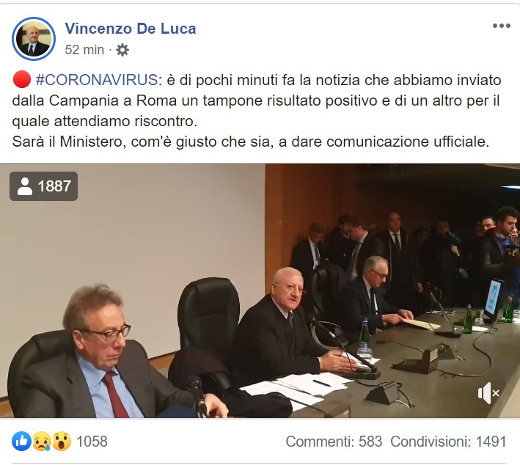Screen dimensions: 520x465
Task: Click the 52 min timestamp link
Action: [x=84, y=50]
